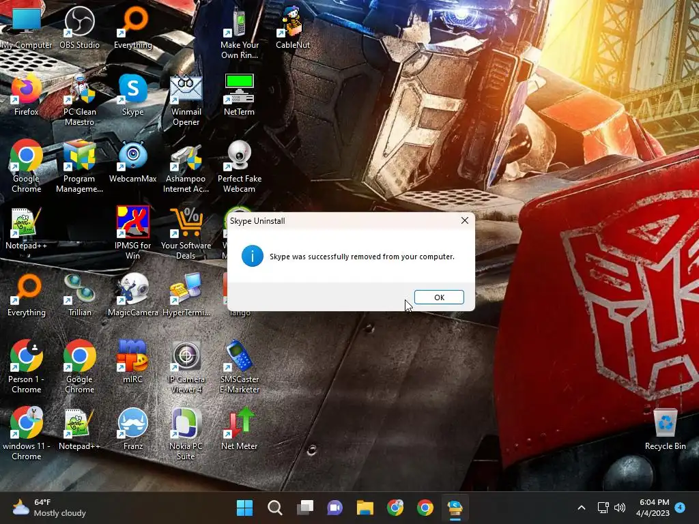Open My Computer desktop icon

pos(27,27)
